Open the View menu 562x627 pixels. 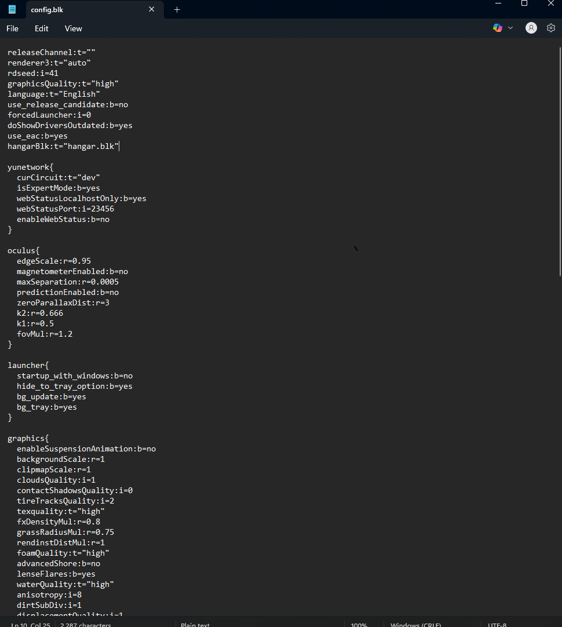74,28
